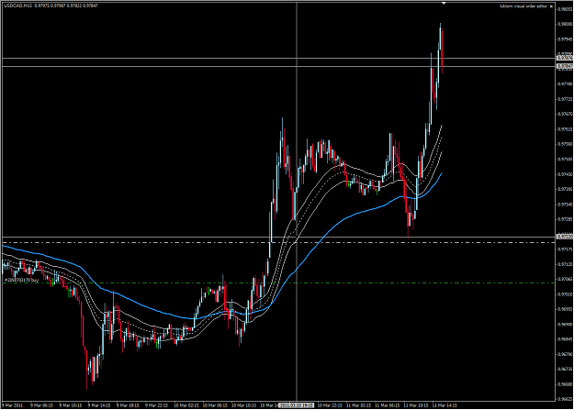This screenshot has height=410, width=574.
Task: Click the 11 Mar 14:15 time label
Action: pyautogui.click(x=445, y=405)
